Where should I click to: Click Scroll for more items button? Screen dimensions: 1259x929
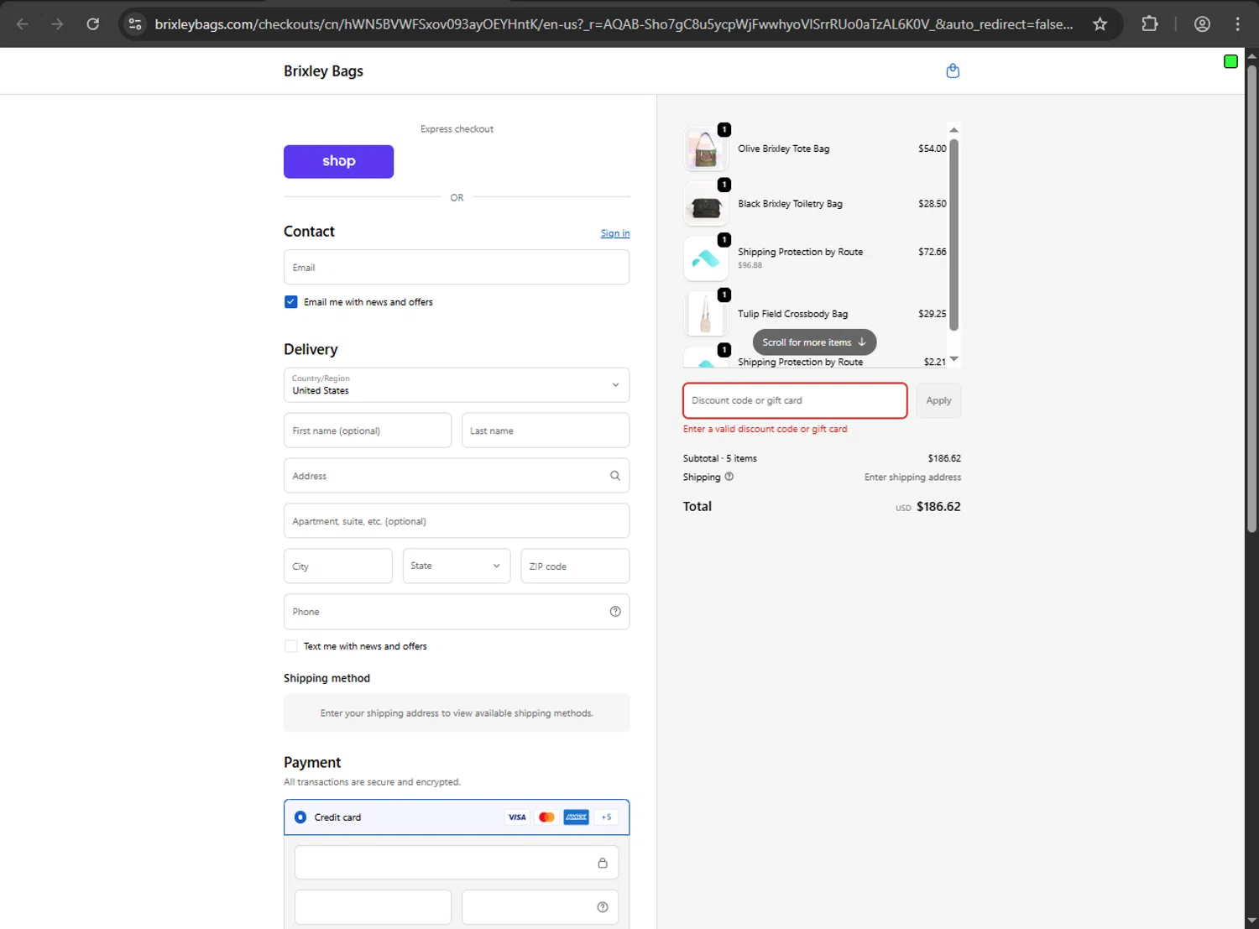(x=814, y=342)
